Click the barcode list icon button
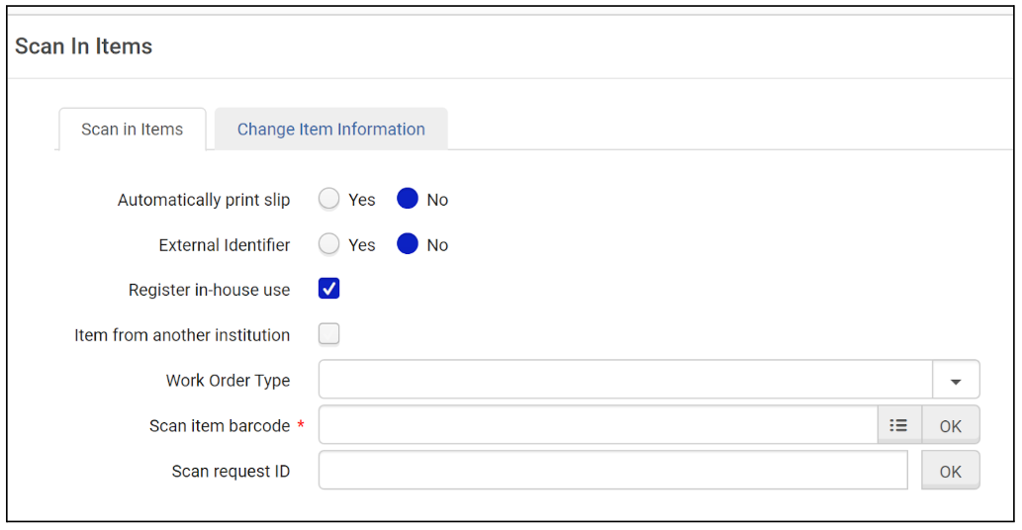The width and height of the screenshot is (1022, 530). click(x=898, y=425)
